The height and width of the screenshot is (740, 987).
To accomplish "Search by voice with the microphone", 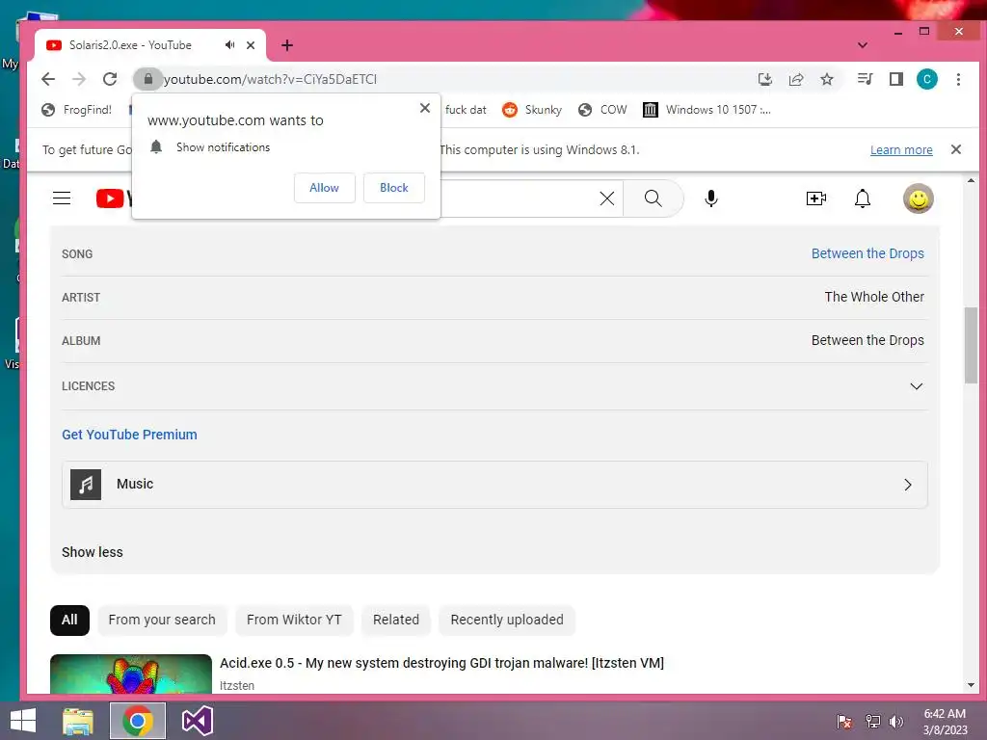I will click(711, 198).
